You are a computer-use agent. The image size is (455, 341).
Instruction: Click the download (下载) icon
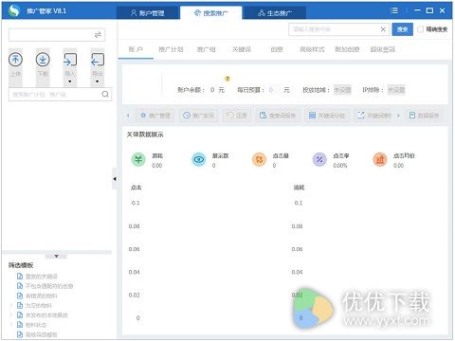tap(43, 60)
